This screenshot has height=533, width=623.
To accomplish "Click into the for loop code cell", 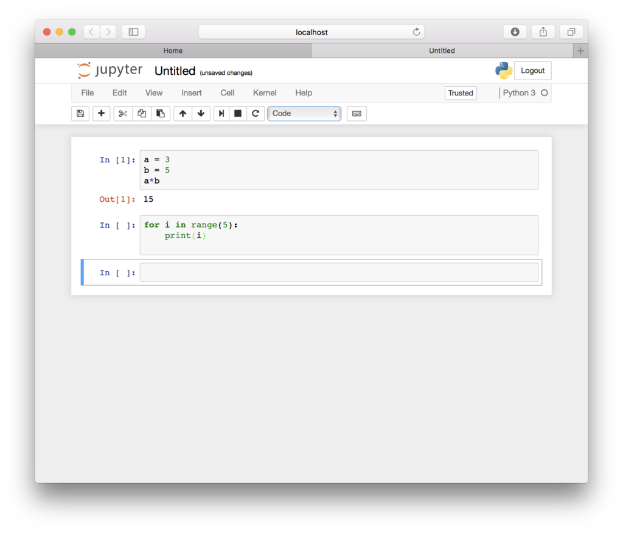I will coord(339,235).
